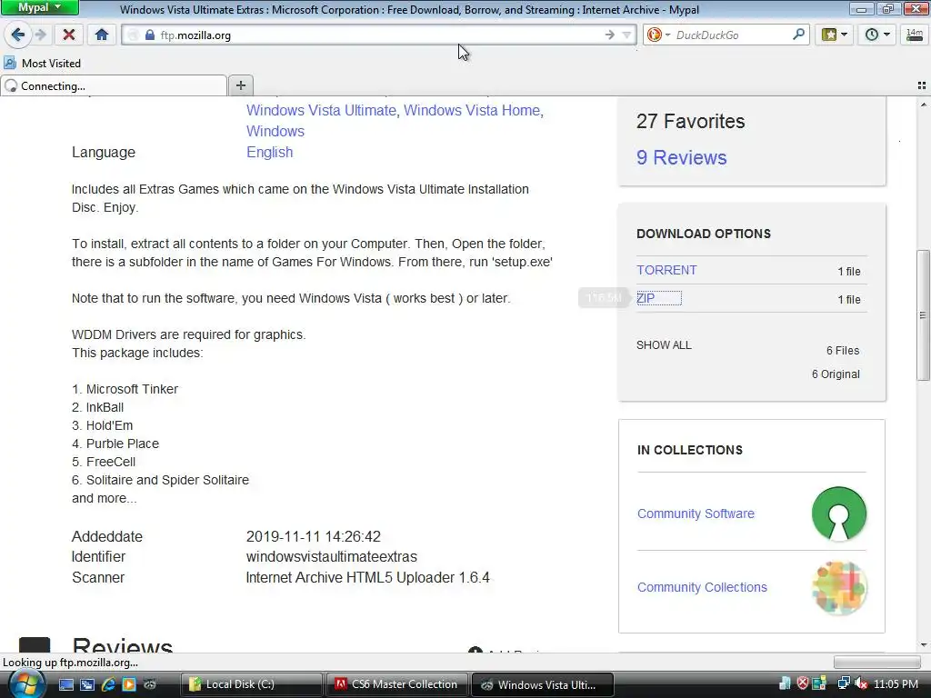Click the 11:05 PM clock
The image size is (931, 698).
896,683
